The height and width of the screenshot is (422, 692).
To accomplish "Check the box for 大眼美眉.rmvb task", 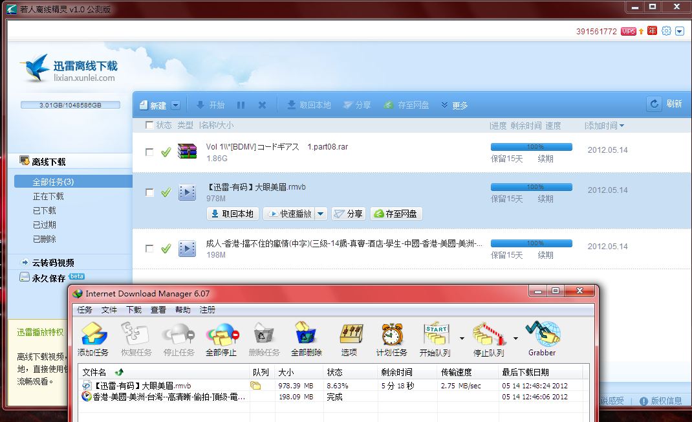I will pyautogui.click(x=149, y=192).
